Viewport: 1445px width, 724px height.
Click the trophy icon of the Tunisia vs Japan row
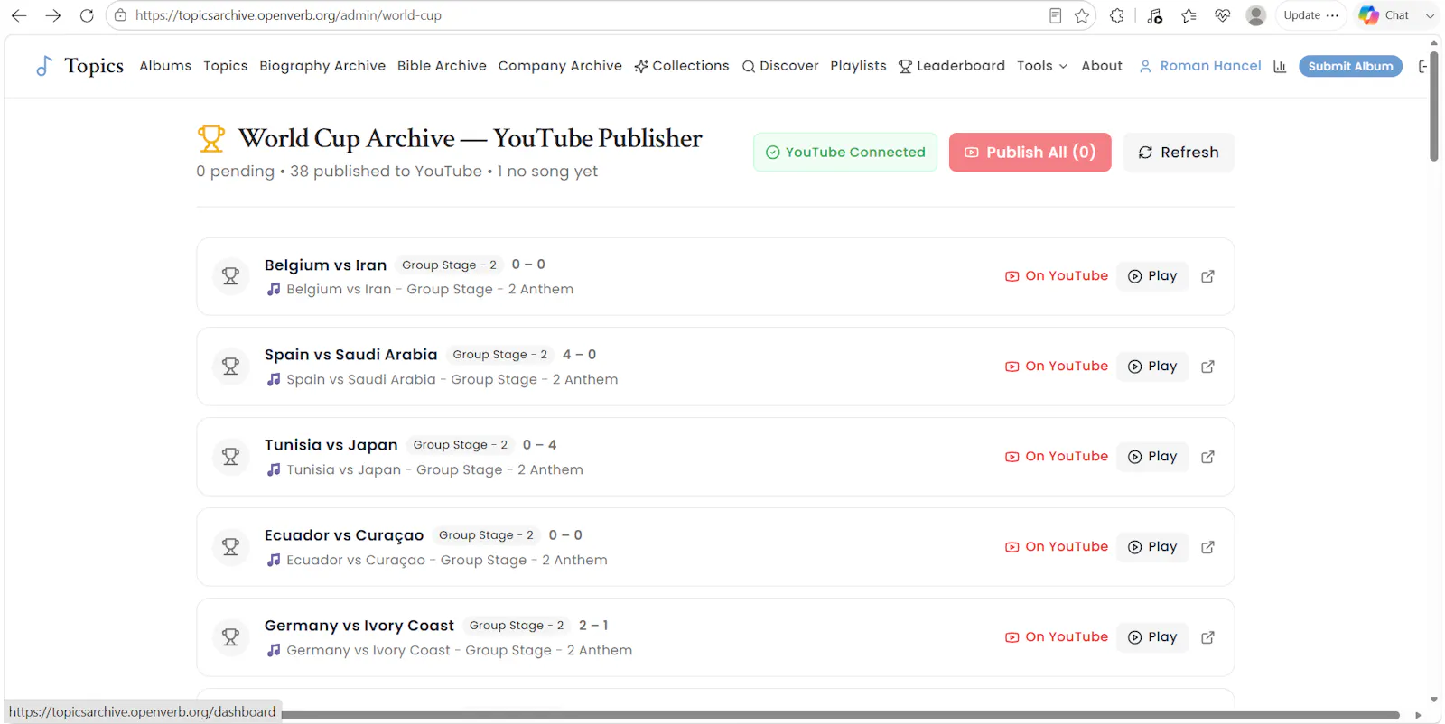[x=231, y=457]
